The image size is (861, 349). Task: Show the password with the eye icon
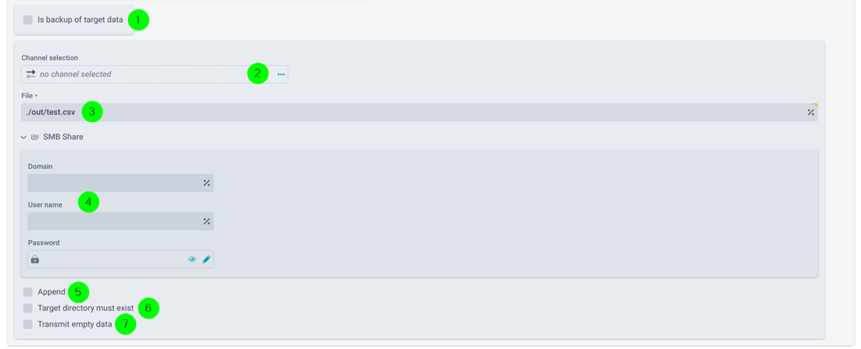pyautogui.click(x=192, y=259)
